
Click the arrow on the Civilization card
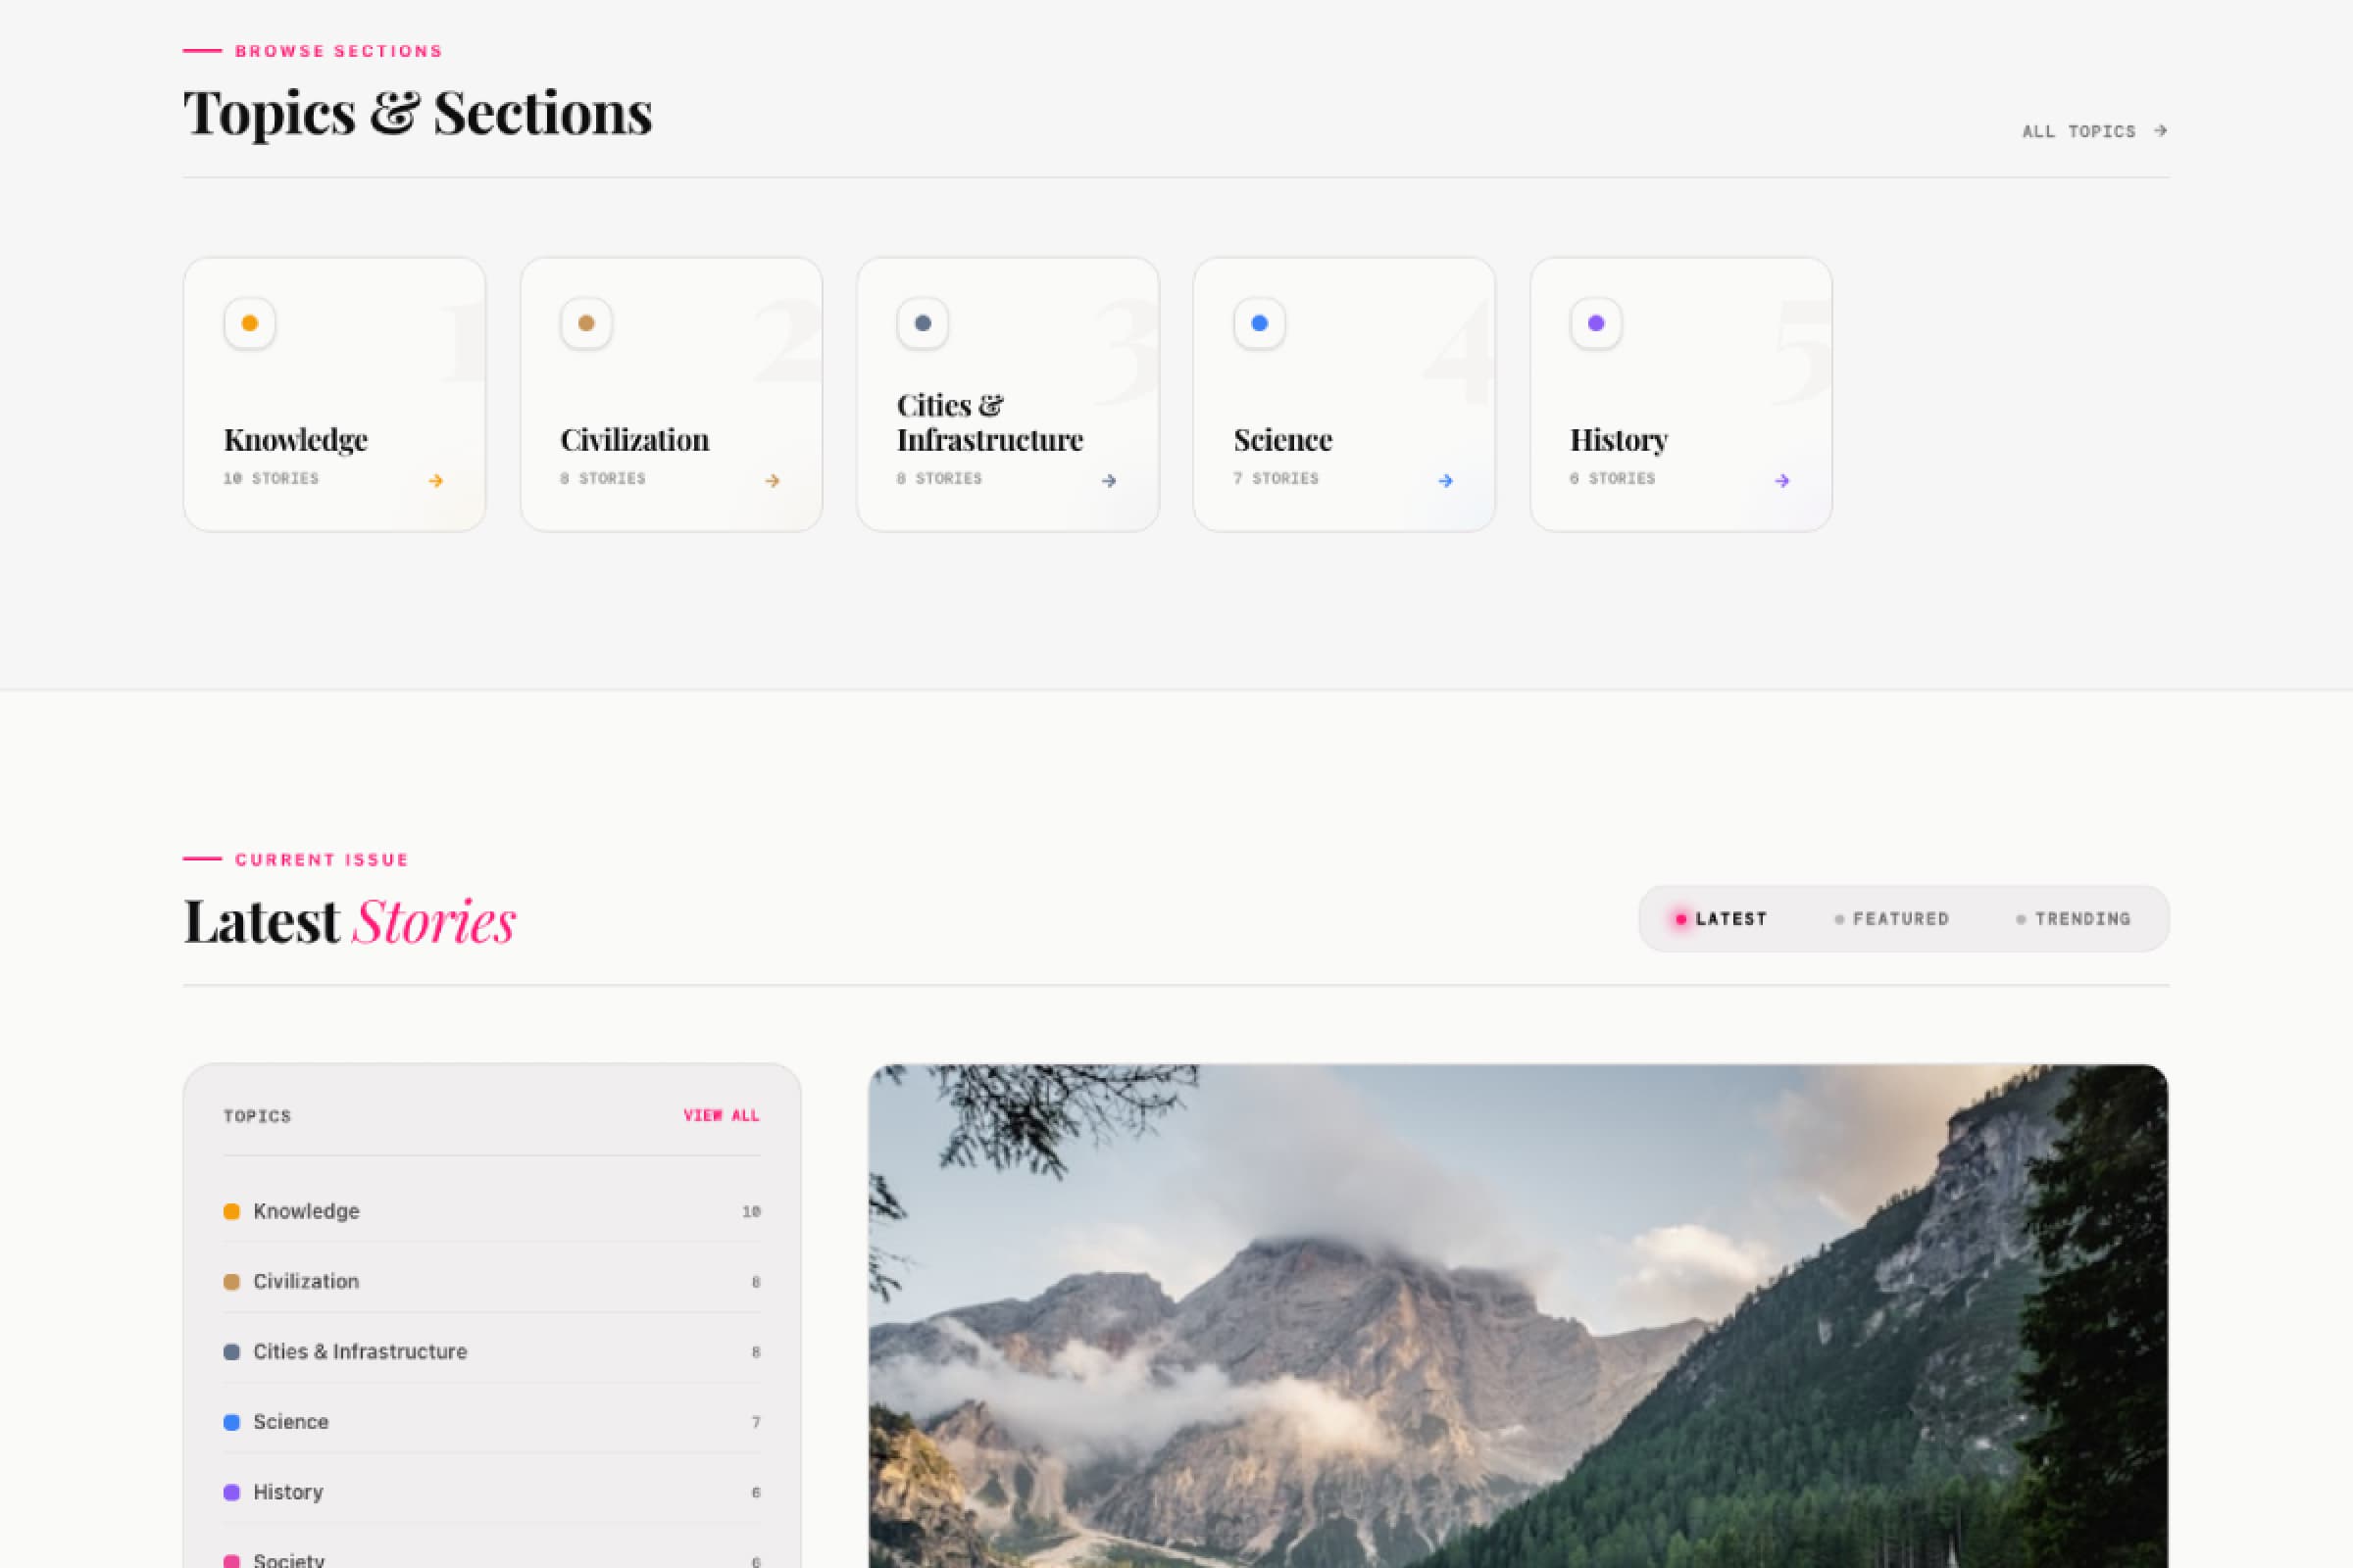pyautogui.click(x=773, y=481)
